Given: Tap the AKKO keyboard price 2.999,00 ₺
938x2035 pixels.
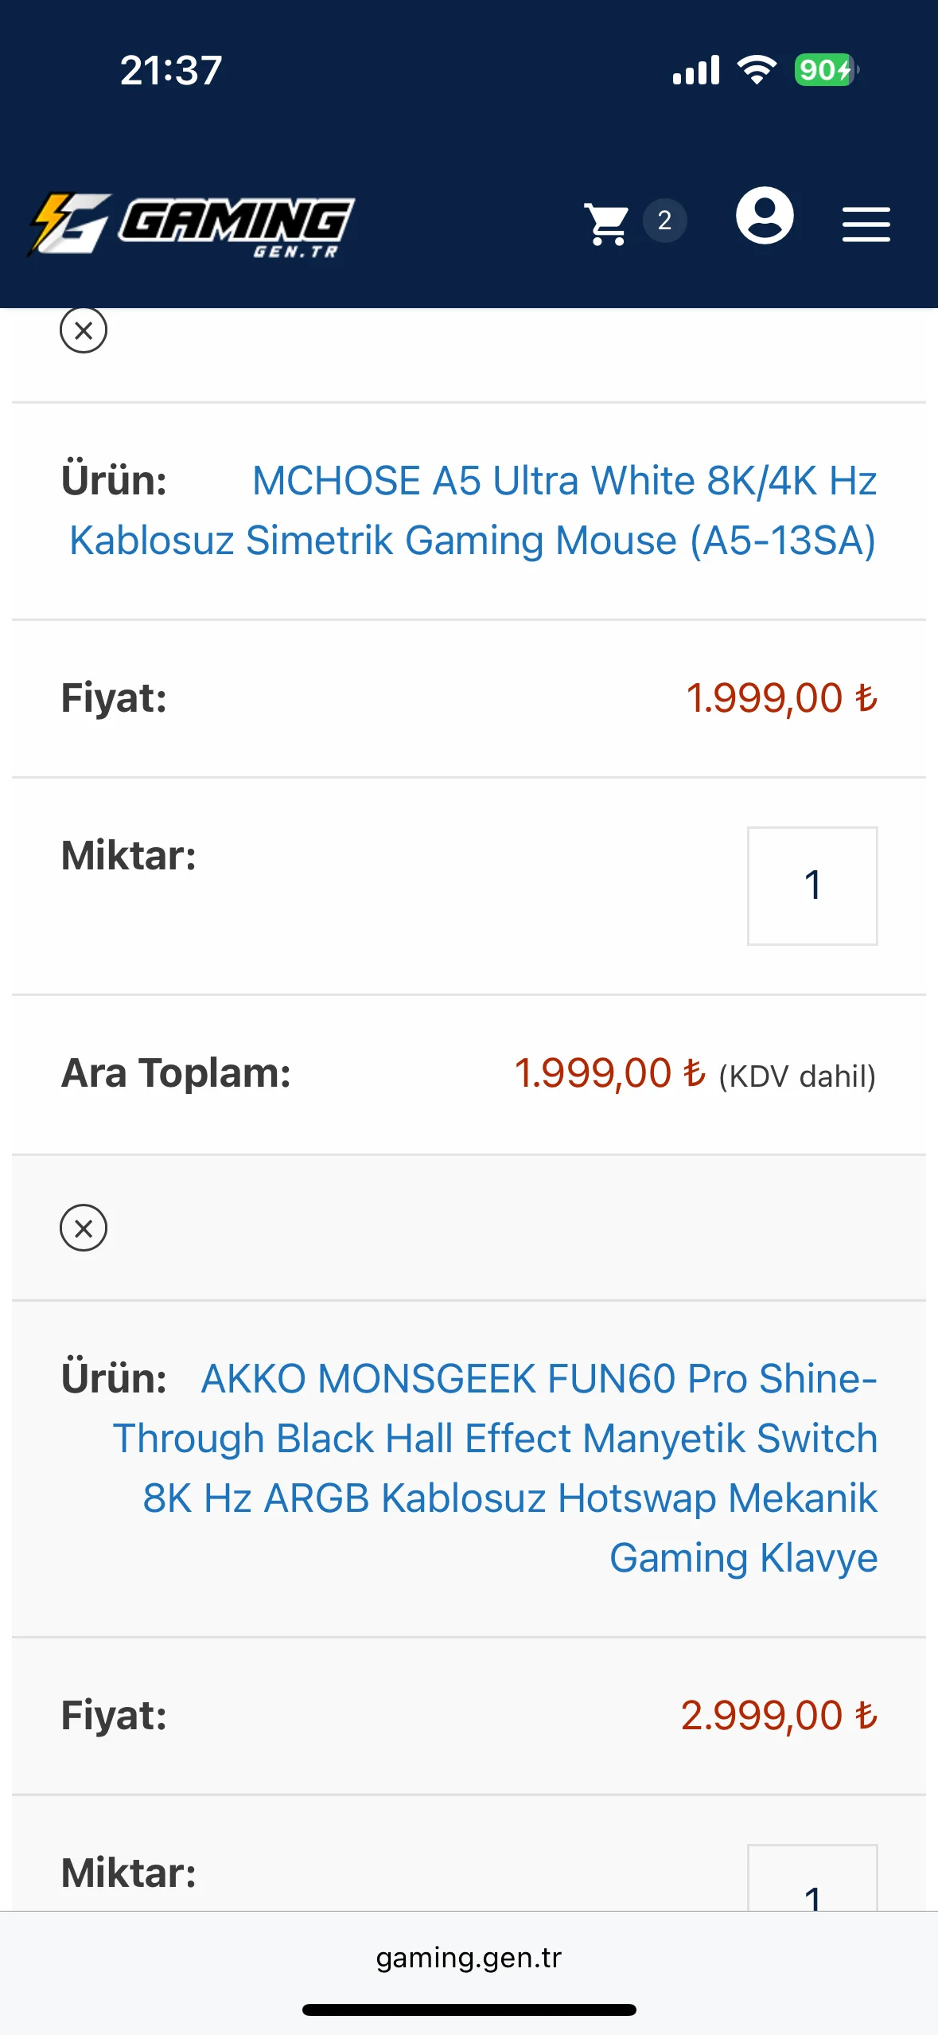Looking at the screenshot, I should [778, 1715].
